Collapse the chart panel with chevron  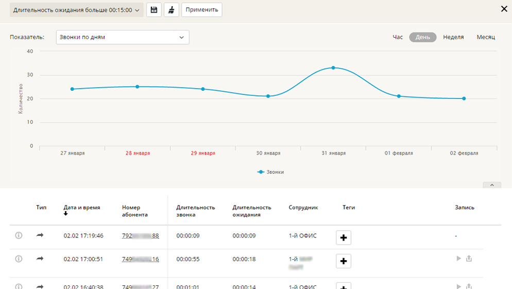[492, 185]
